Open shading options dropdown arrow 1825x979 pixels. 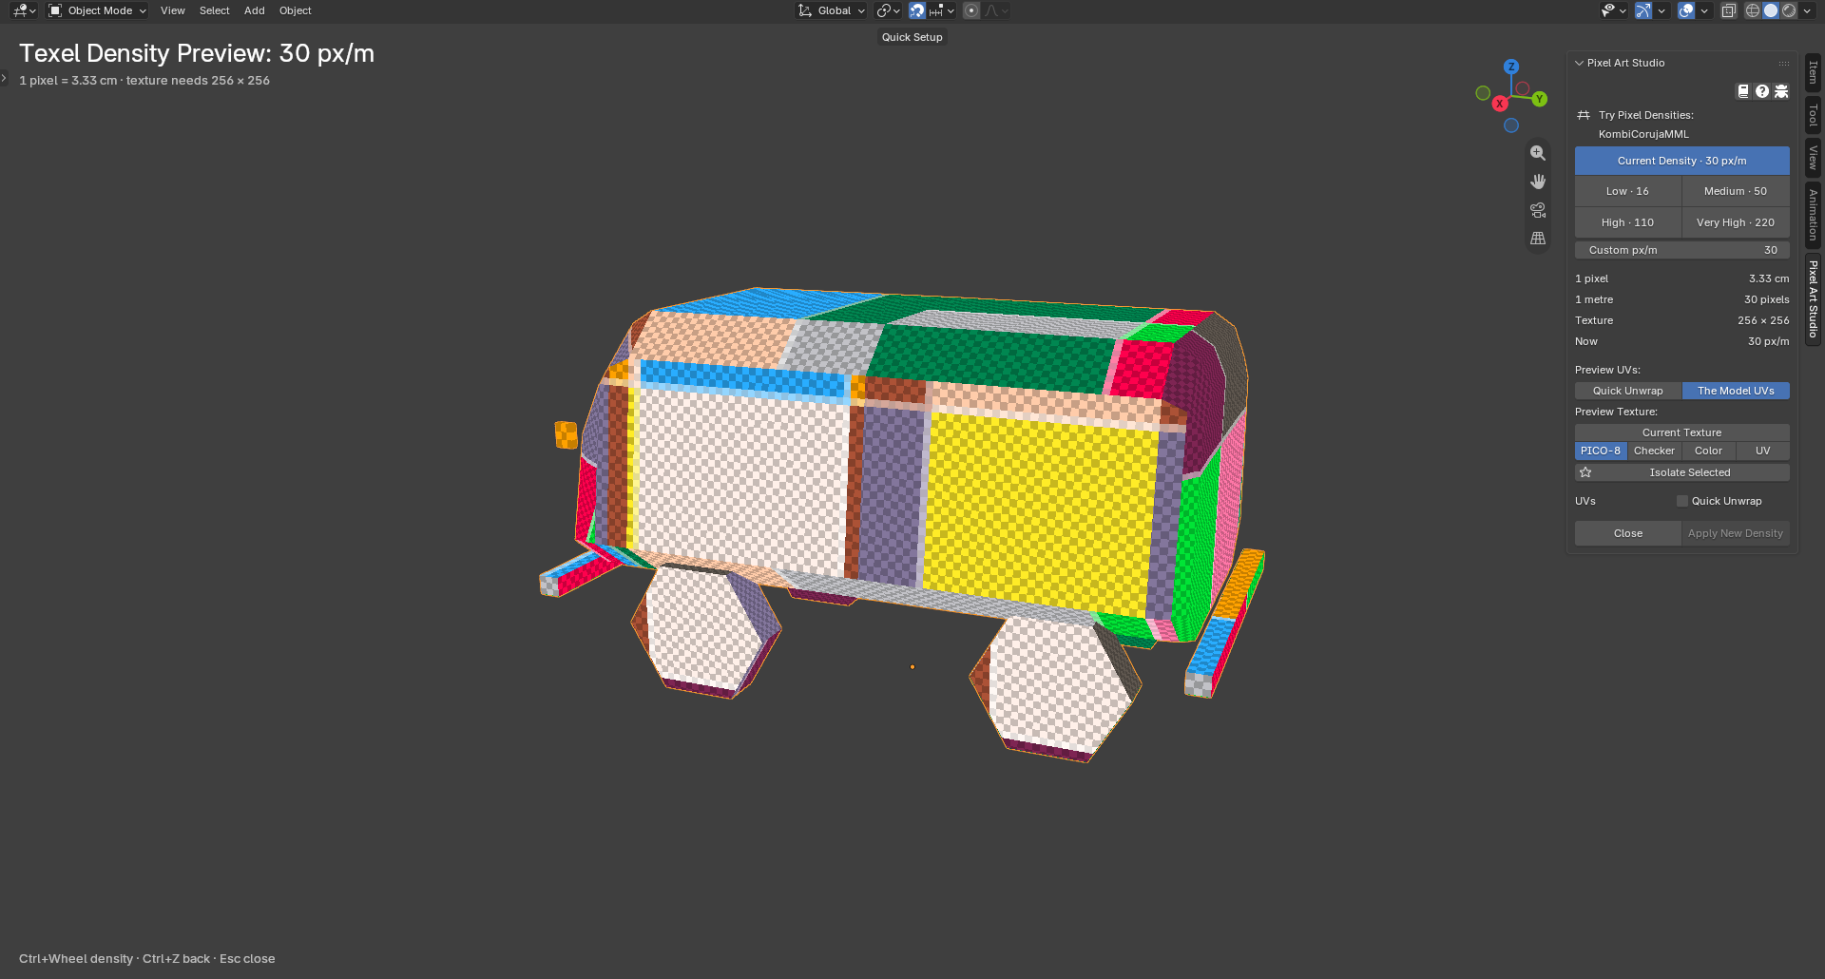1807,10
